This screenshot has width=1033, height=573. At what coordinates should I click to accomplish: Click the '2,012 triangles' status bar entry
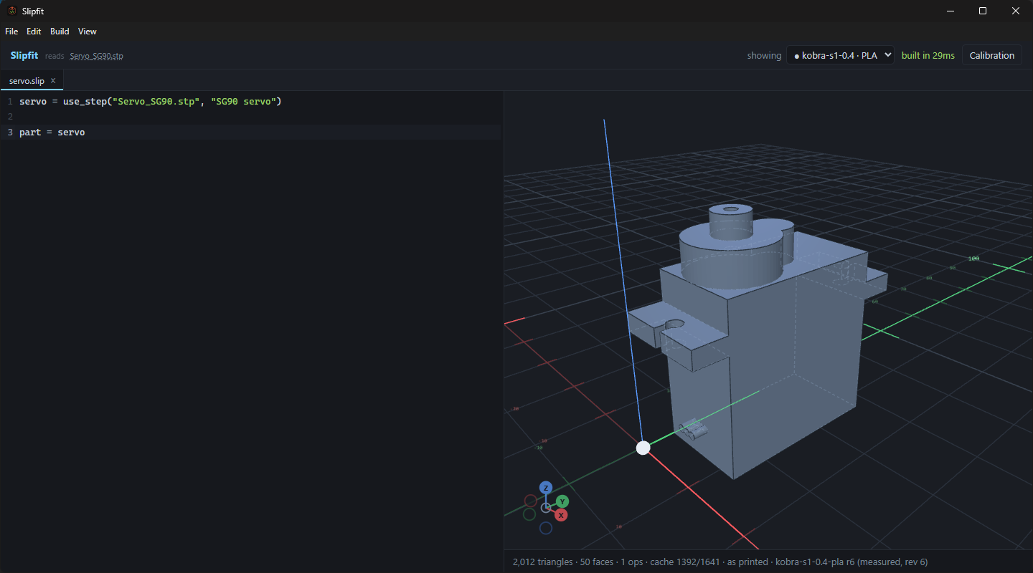pyautogui.click(x=543, y=562)
